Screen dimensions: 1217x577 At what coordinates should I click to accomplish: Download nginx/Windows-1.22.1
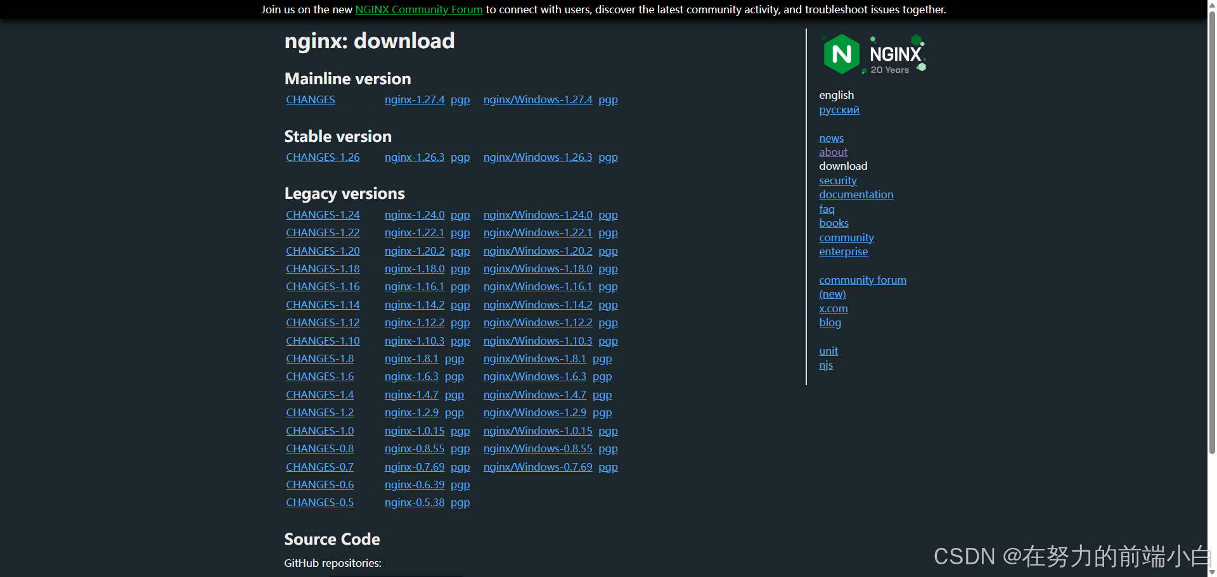tap(538, 232)
